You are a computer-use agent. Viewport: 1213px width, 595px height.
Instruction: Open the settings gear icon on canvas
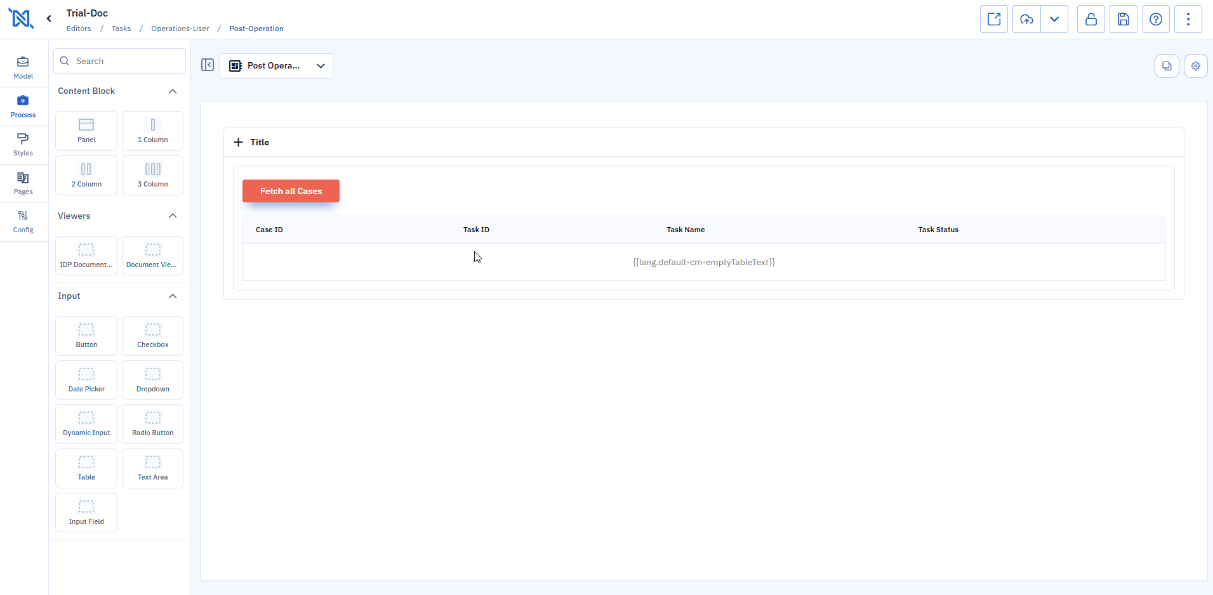[1195, 66]
